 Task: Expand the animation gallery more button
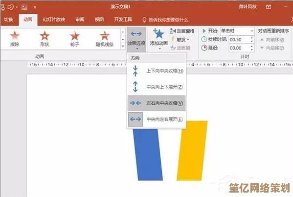pyautogui.click(x=123, y=46)
